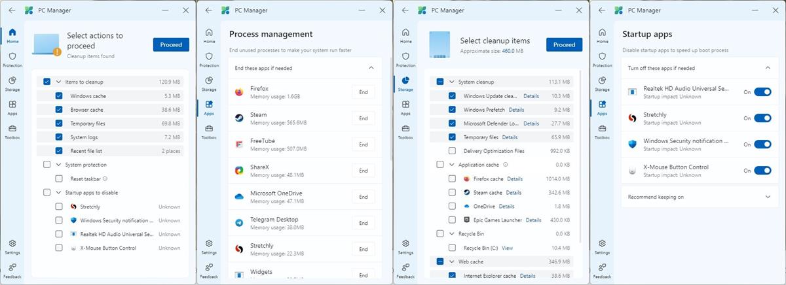
Task: Turn off Realtek HD Audio startup toggle
Action: point(762,92)
